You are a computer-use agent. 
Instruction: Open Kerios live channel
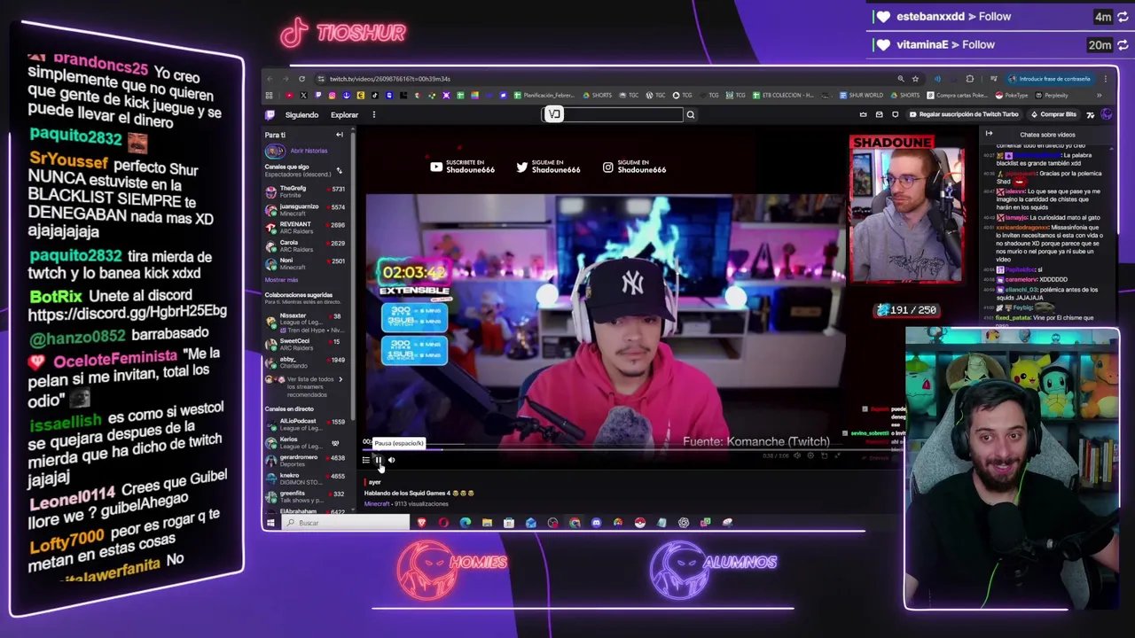click(x=306, y=442)
